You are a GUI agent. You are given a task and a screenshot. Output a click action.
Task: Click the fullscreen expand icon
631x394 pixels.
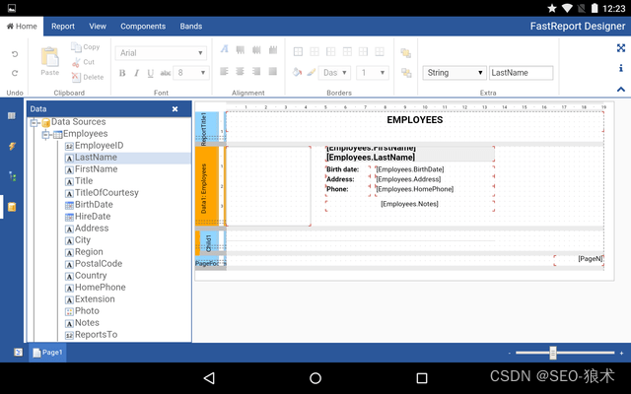tap(621, 48)
